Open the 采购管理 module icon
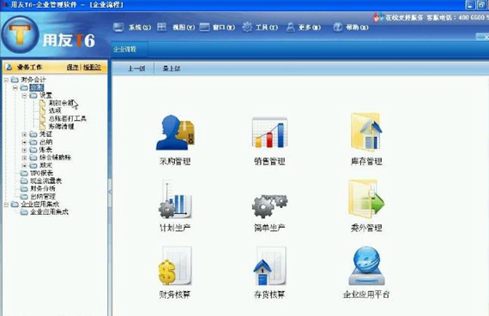The image size is (489, 316). click(x=175, y=133)
